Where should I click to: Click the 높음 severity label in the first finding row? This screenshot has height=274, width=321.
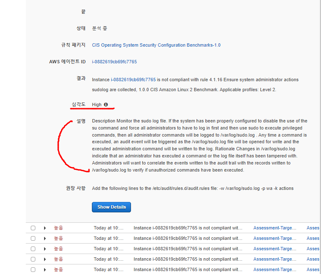pyautogui.click(x=58, y=228)
